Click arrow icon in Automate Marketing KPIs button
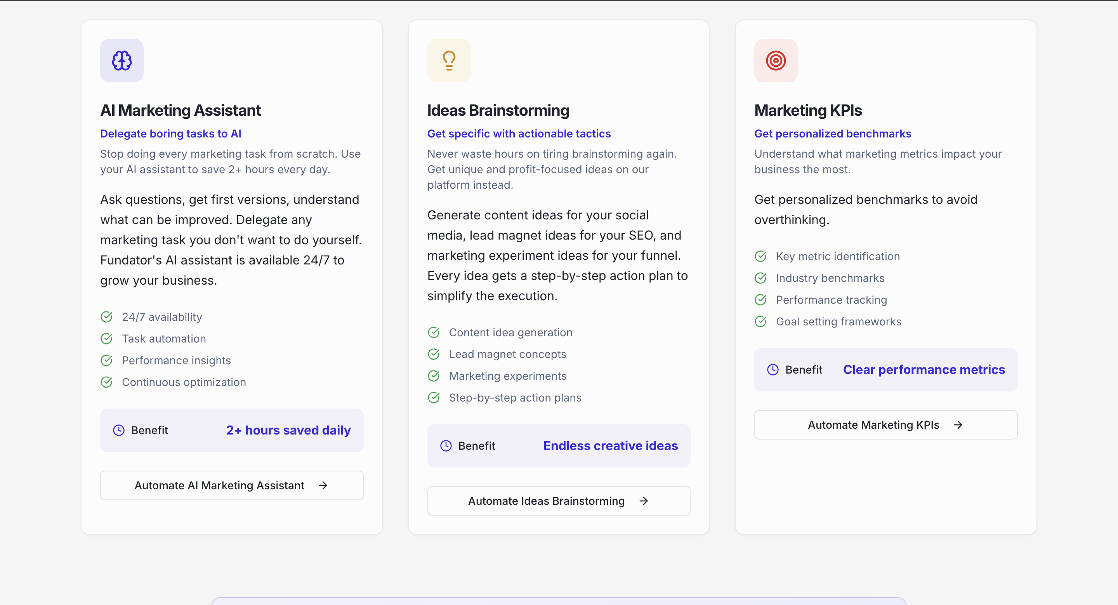Screen dimensions: 1118x605 (x=958, y=425)
